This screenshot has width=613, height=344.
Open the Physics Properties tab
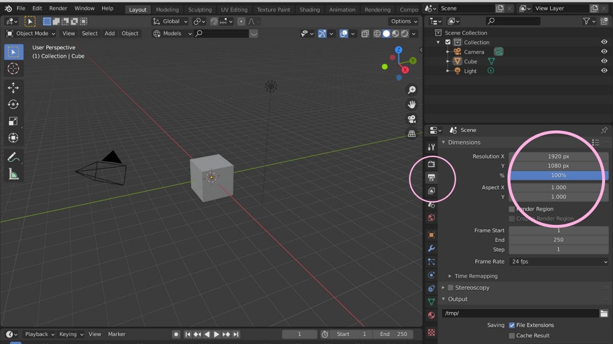pos(431,275)
